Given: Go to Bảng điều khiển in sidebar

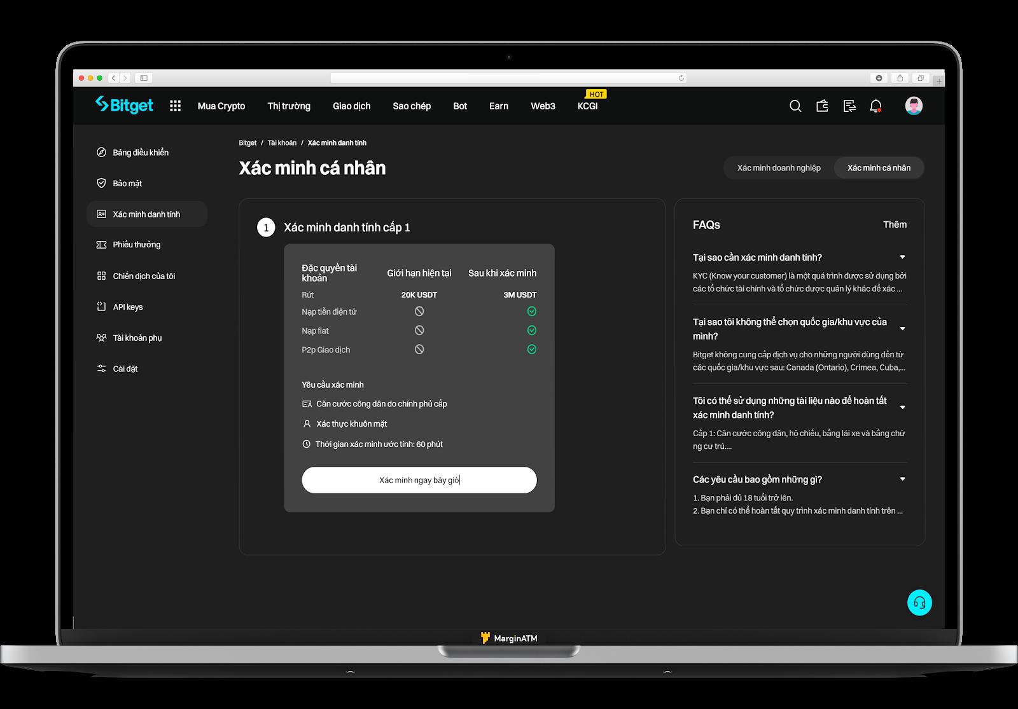Looking at the screenshot, I should [132, 153].
